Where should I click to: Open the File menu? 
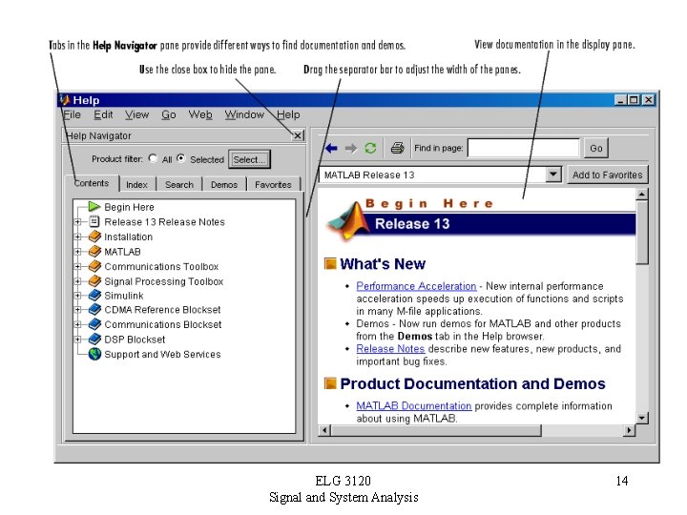pos(72,114)
